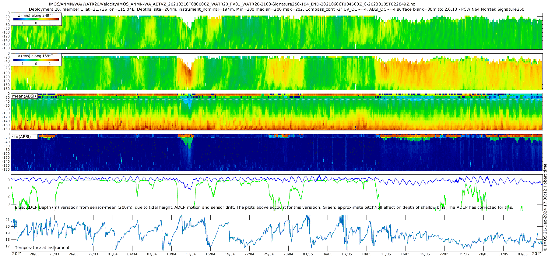The image size is (548, 259).
Task: Click the ADCP depth variation description text
Action: click(264, 208)
